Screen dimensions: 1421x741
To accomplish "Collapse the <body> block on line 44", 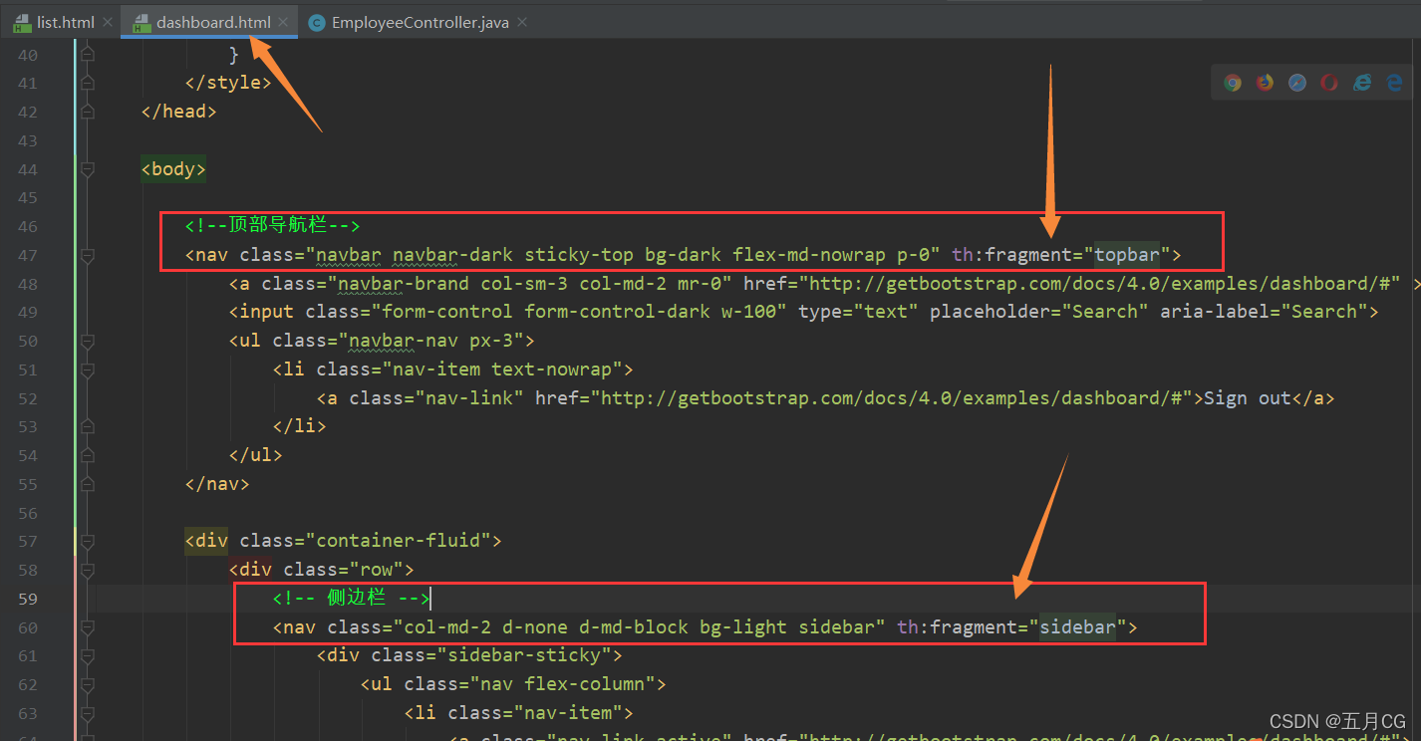I will click(88, 169).
